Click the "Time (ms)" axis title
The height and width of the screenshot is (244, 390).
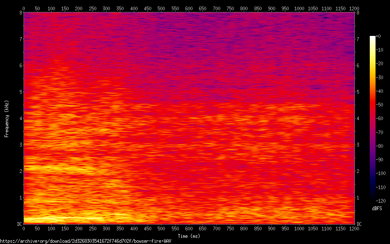189,236
